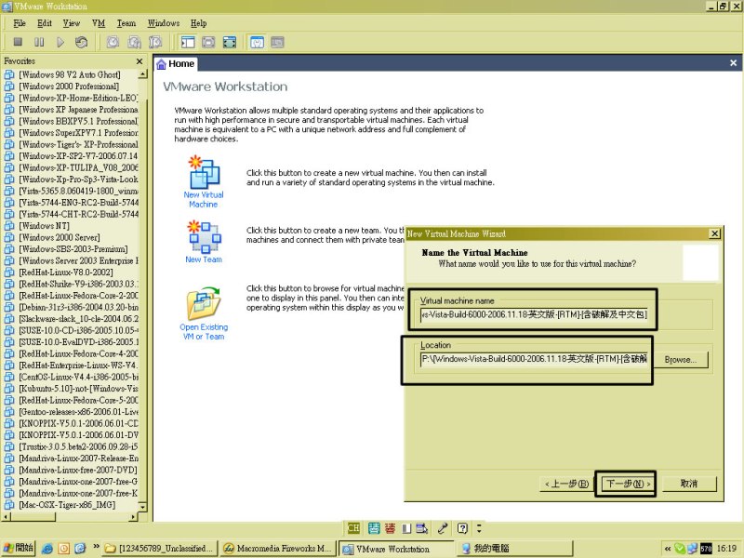Click the New Virtual Machine icon

pyautogui.click(x=204, y=172)
